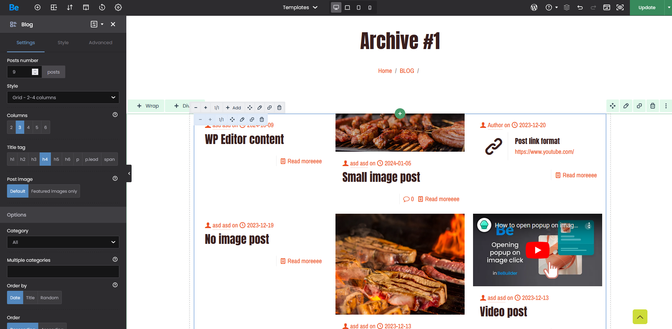This screenshot has height=329, width=672.
Task: Collapse the sidebar with arrow handle
Action: 129,173
